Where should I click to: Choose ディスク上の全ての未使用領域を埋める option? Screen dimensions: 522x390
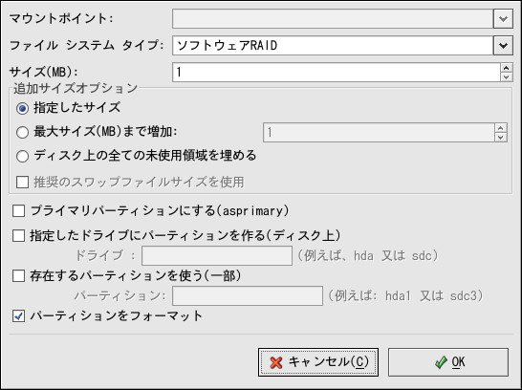(x=22, y=156)
